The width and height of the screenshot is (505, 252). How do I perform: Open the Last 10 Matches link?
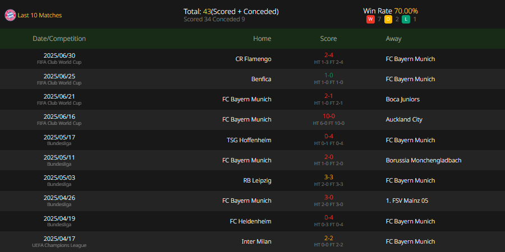(x=40, y=15)
